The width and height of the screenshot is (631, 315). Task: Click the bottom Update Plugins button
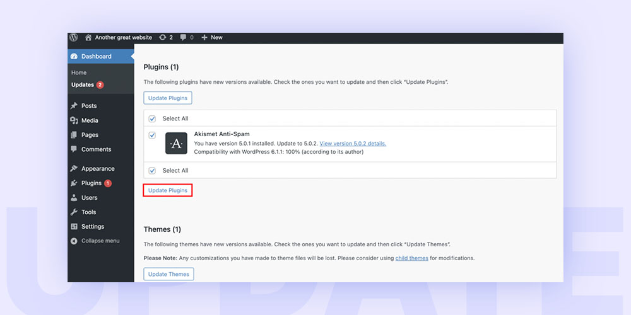(168, 190)
